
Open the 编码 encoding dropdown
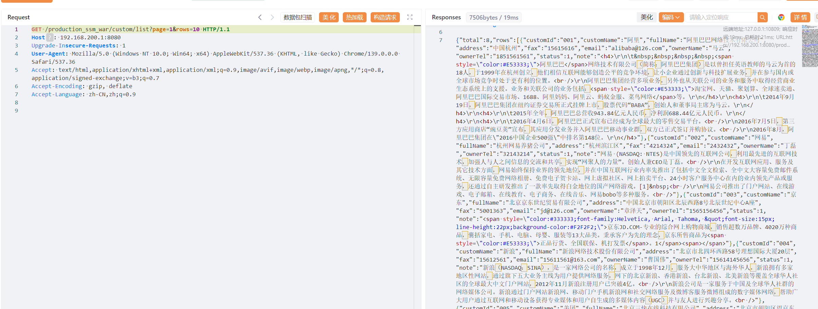(x=671, y=17)
